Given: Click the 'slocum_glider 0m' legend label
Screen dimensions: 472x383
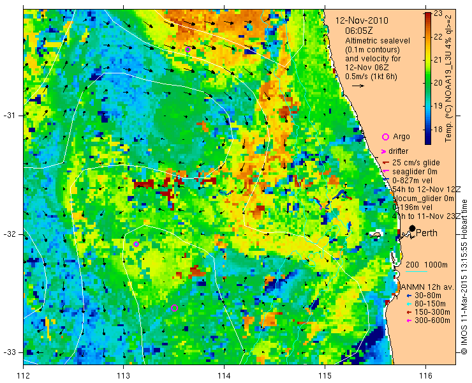Looking at the screenshot, I should (x=423, y=199).
